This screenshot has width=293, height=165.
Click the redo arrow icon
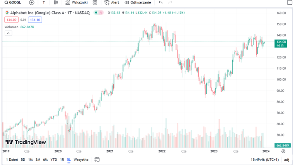170,2
